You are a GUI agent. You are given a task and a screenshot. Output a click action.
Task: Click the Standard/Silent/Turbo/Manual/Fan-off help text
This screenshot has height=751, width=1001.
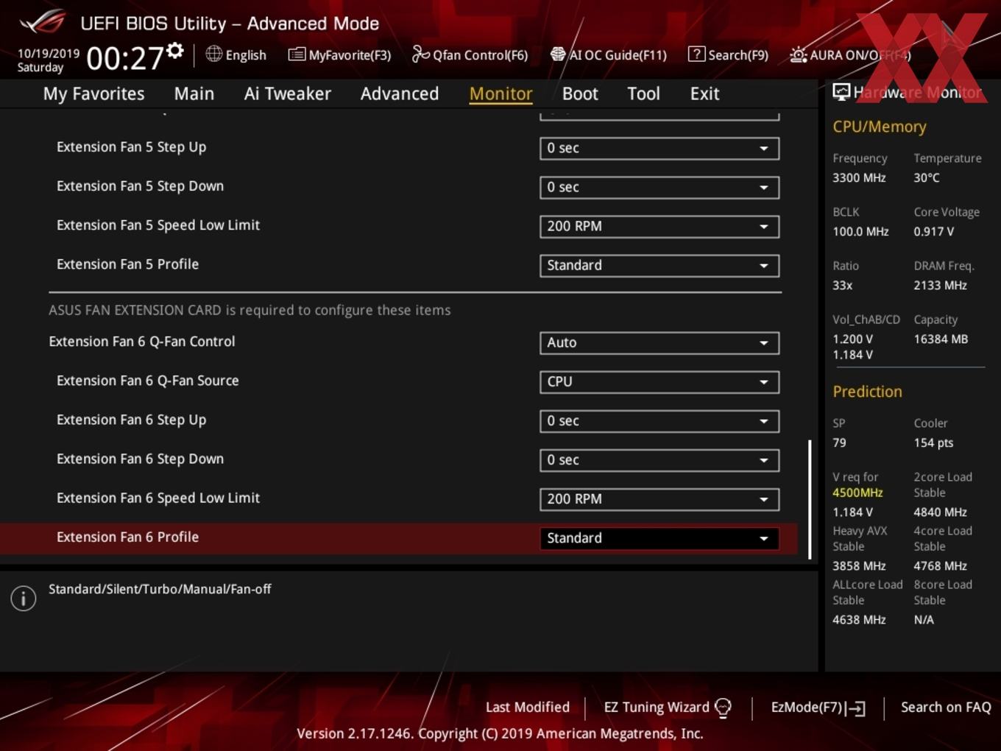click(160, 589)
